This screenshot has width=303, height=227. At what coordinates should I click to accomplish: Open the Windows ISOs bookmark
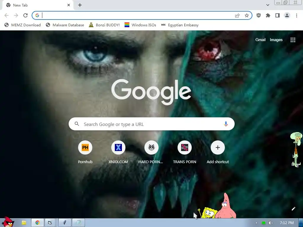coord(140,25)
